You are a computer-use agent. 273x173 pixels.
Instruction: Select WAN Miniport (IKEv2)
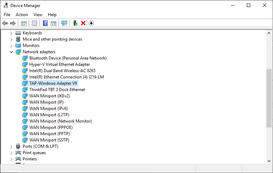click(50, 96)
